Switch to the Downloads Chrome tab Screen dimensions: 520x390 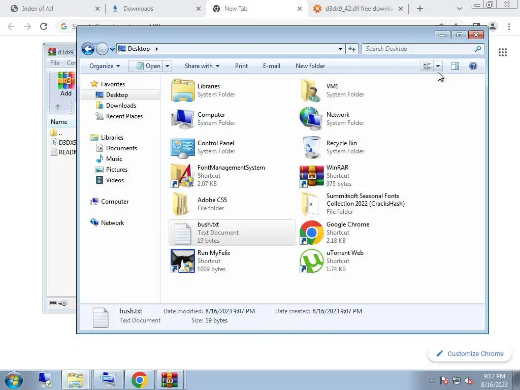[x=156, y=9]
